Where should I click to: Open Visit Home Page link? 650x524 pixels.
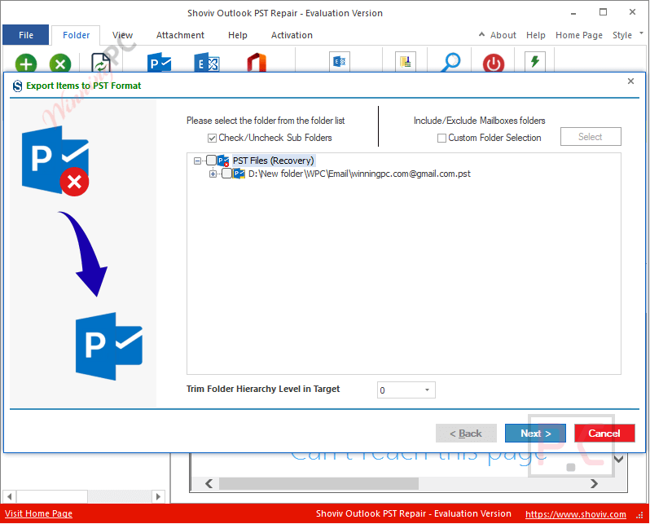click(x=38, y=513)
